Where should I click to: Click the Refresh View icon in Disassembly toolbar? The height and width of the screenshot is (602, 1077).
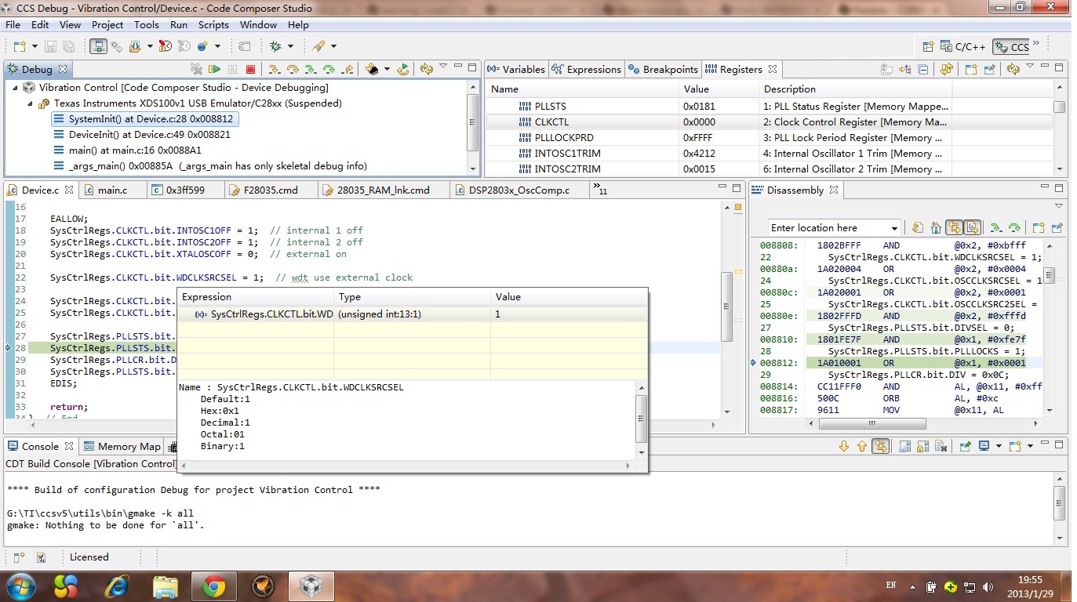917,228
